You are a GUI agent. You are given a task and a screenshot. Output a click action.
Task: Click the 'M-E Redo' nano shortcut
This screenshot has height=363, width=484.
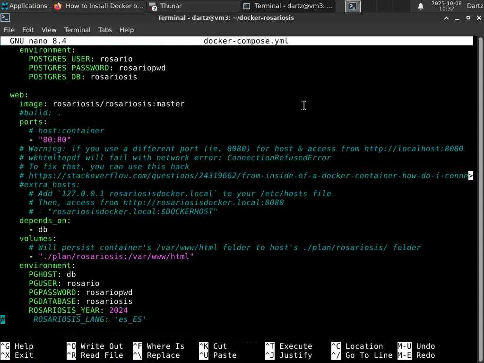point(416,355)
